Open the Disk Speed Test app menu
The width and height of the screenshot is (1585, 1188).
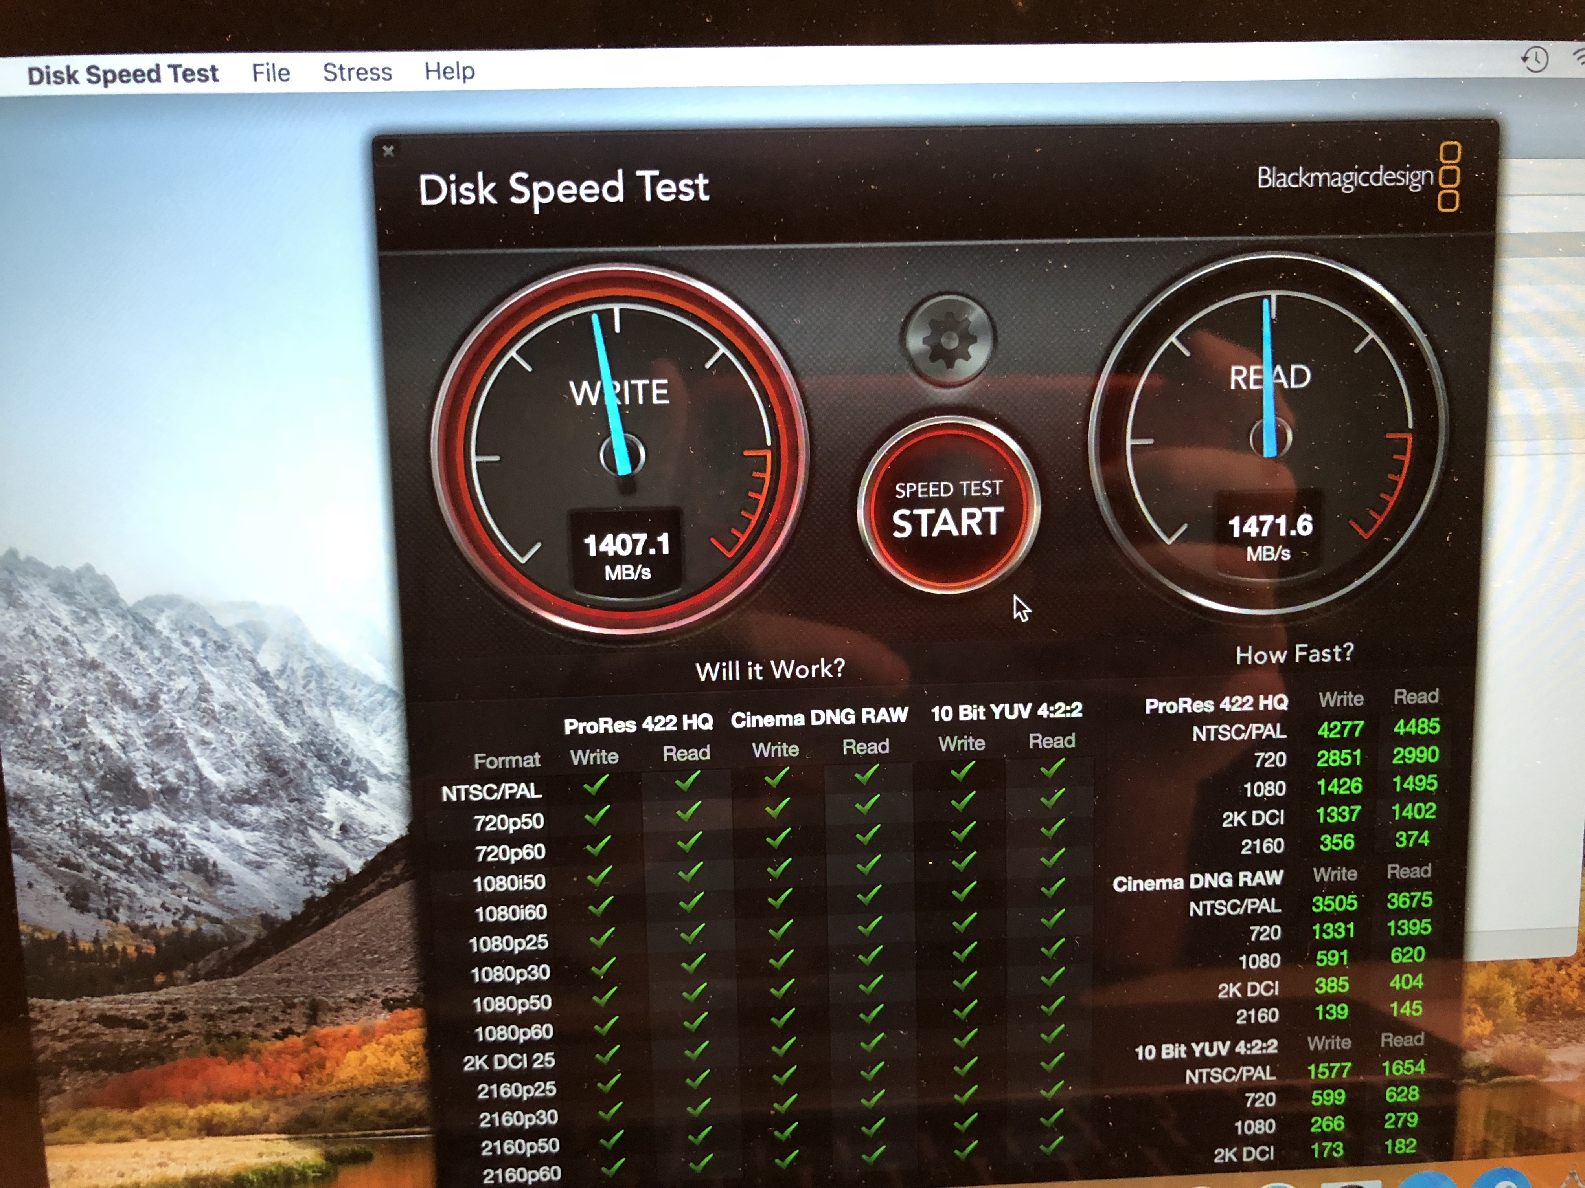point(123,75)
